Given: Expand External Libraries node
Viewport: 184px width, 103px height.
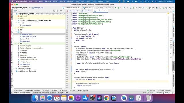Looking at the screenshot, I should [x=14, y=69].
